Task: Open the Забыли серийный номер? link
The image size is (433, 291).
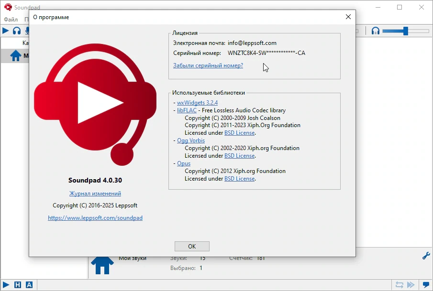Action: click(208, 65)
